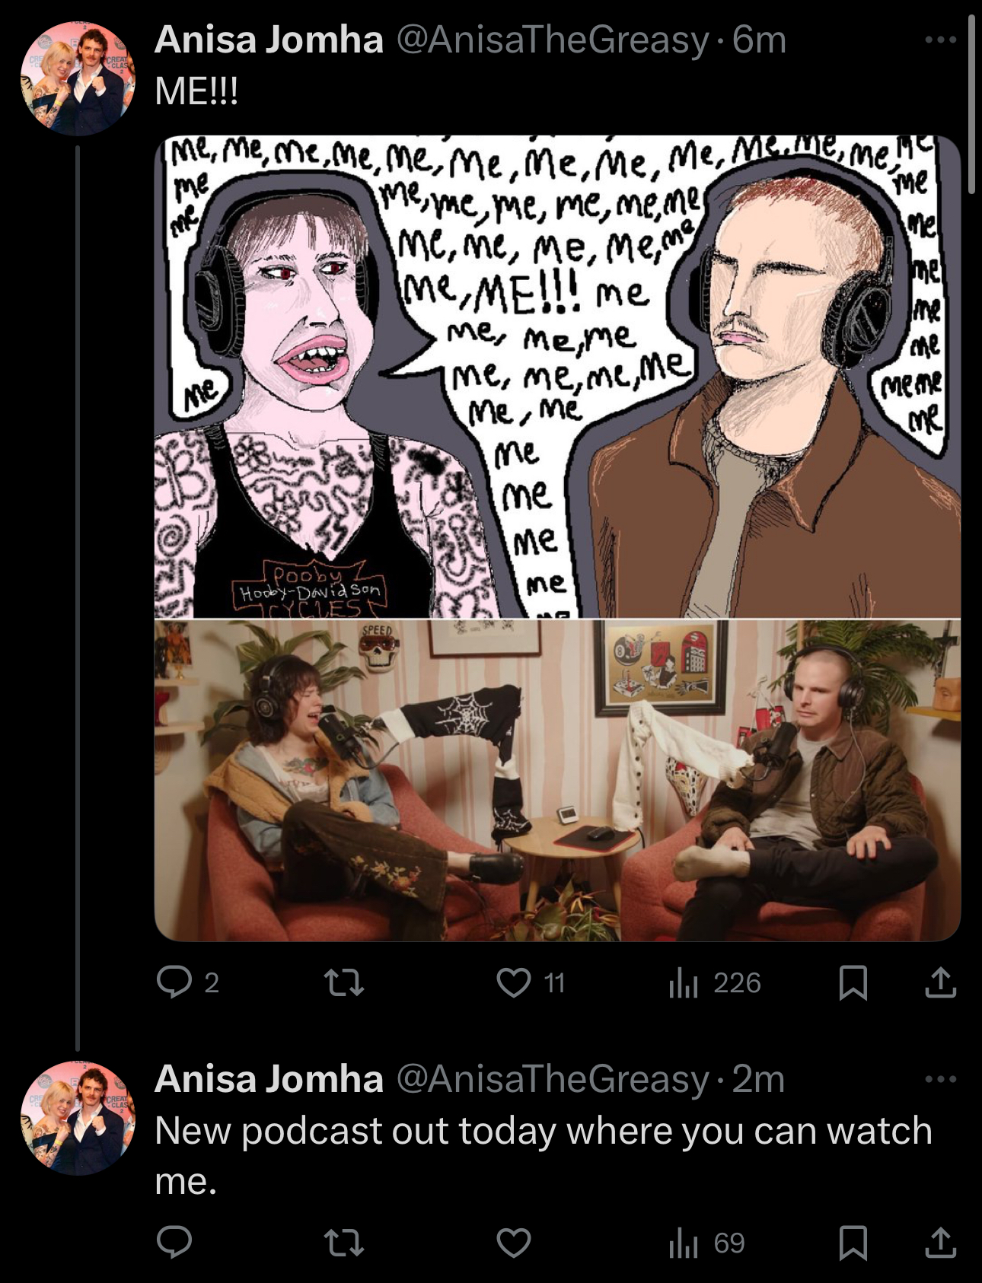Viewport: 982px width, 1283px height.
Task: Tap the first tweet's profile avatar
Action: tap(78, 78)
